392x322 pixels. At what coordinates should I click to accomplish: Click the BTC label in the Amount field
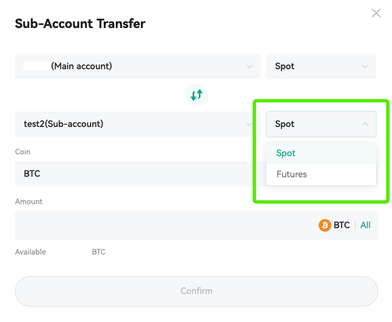click(342, 225)
